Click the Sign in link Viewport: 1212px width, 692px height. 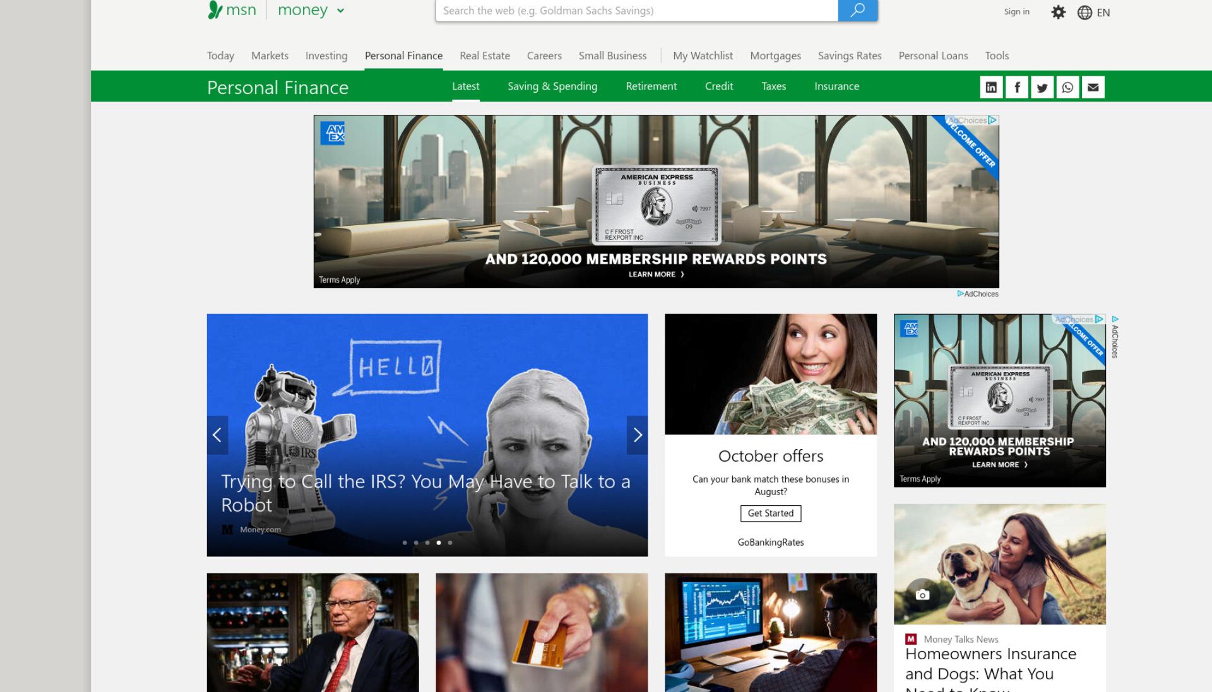coord(1016,11)
